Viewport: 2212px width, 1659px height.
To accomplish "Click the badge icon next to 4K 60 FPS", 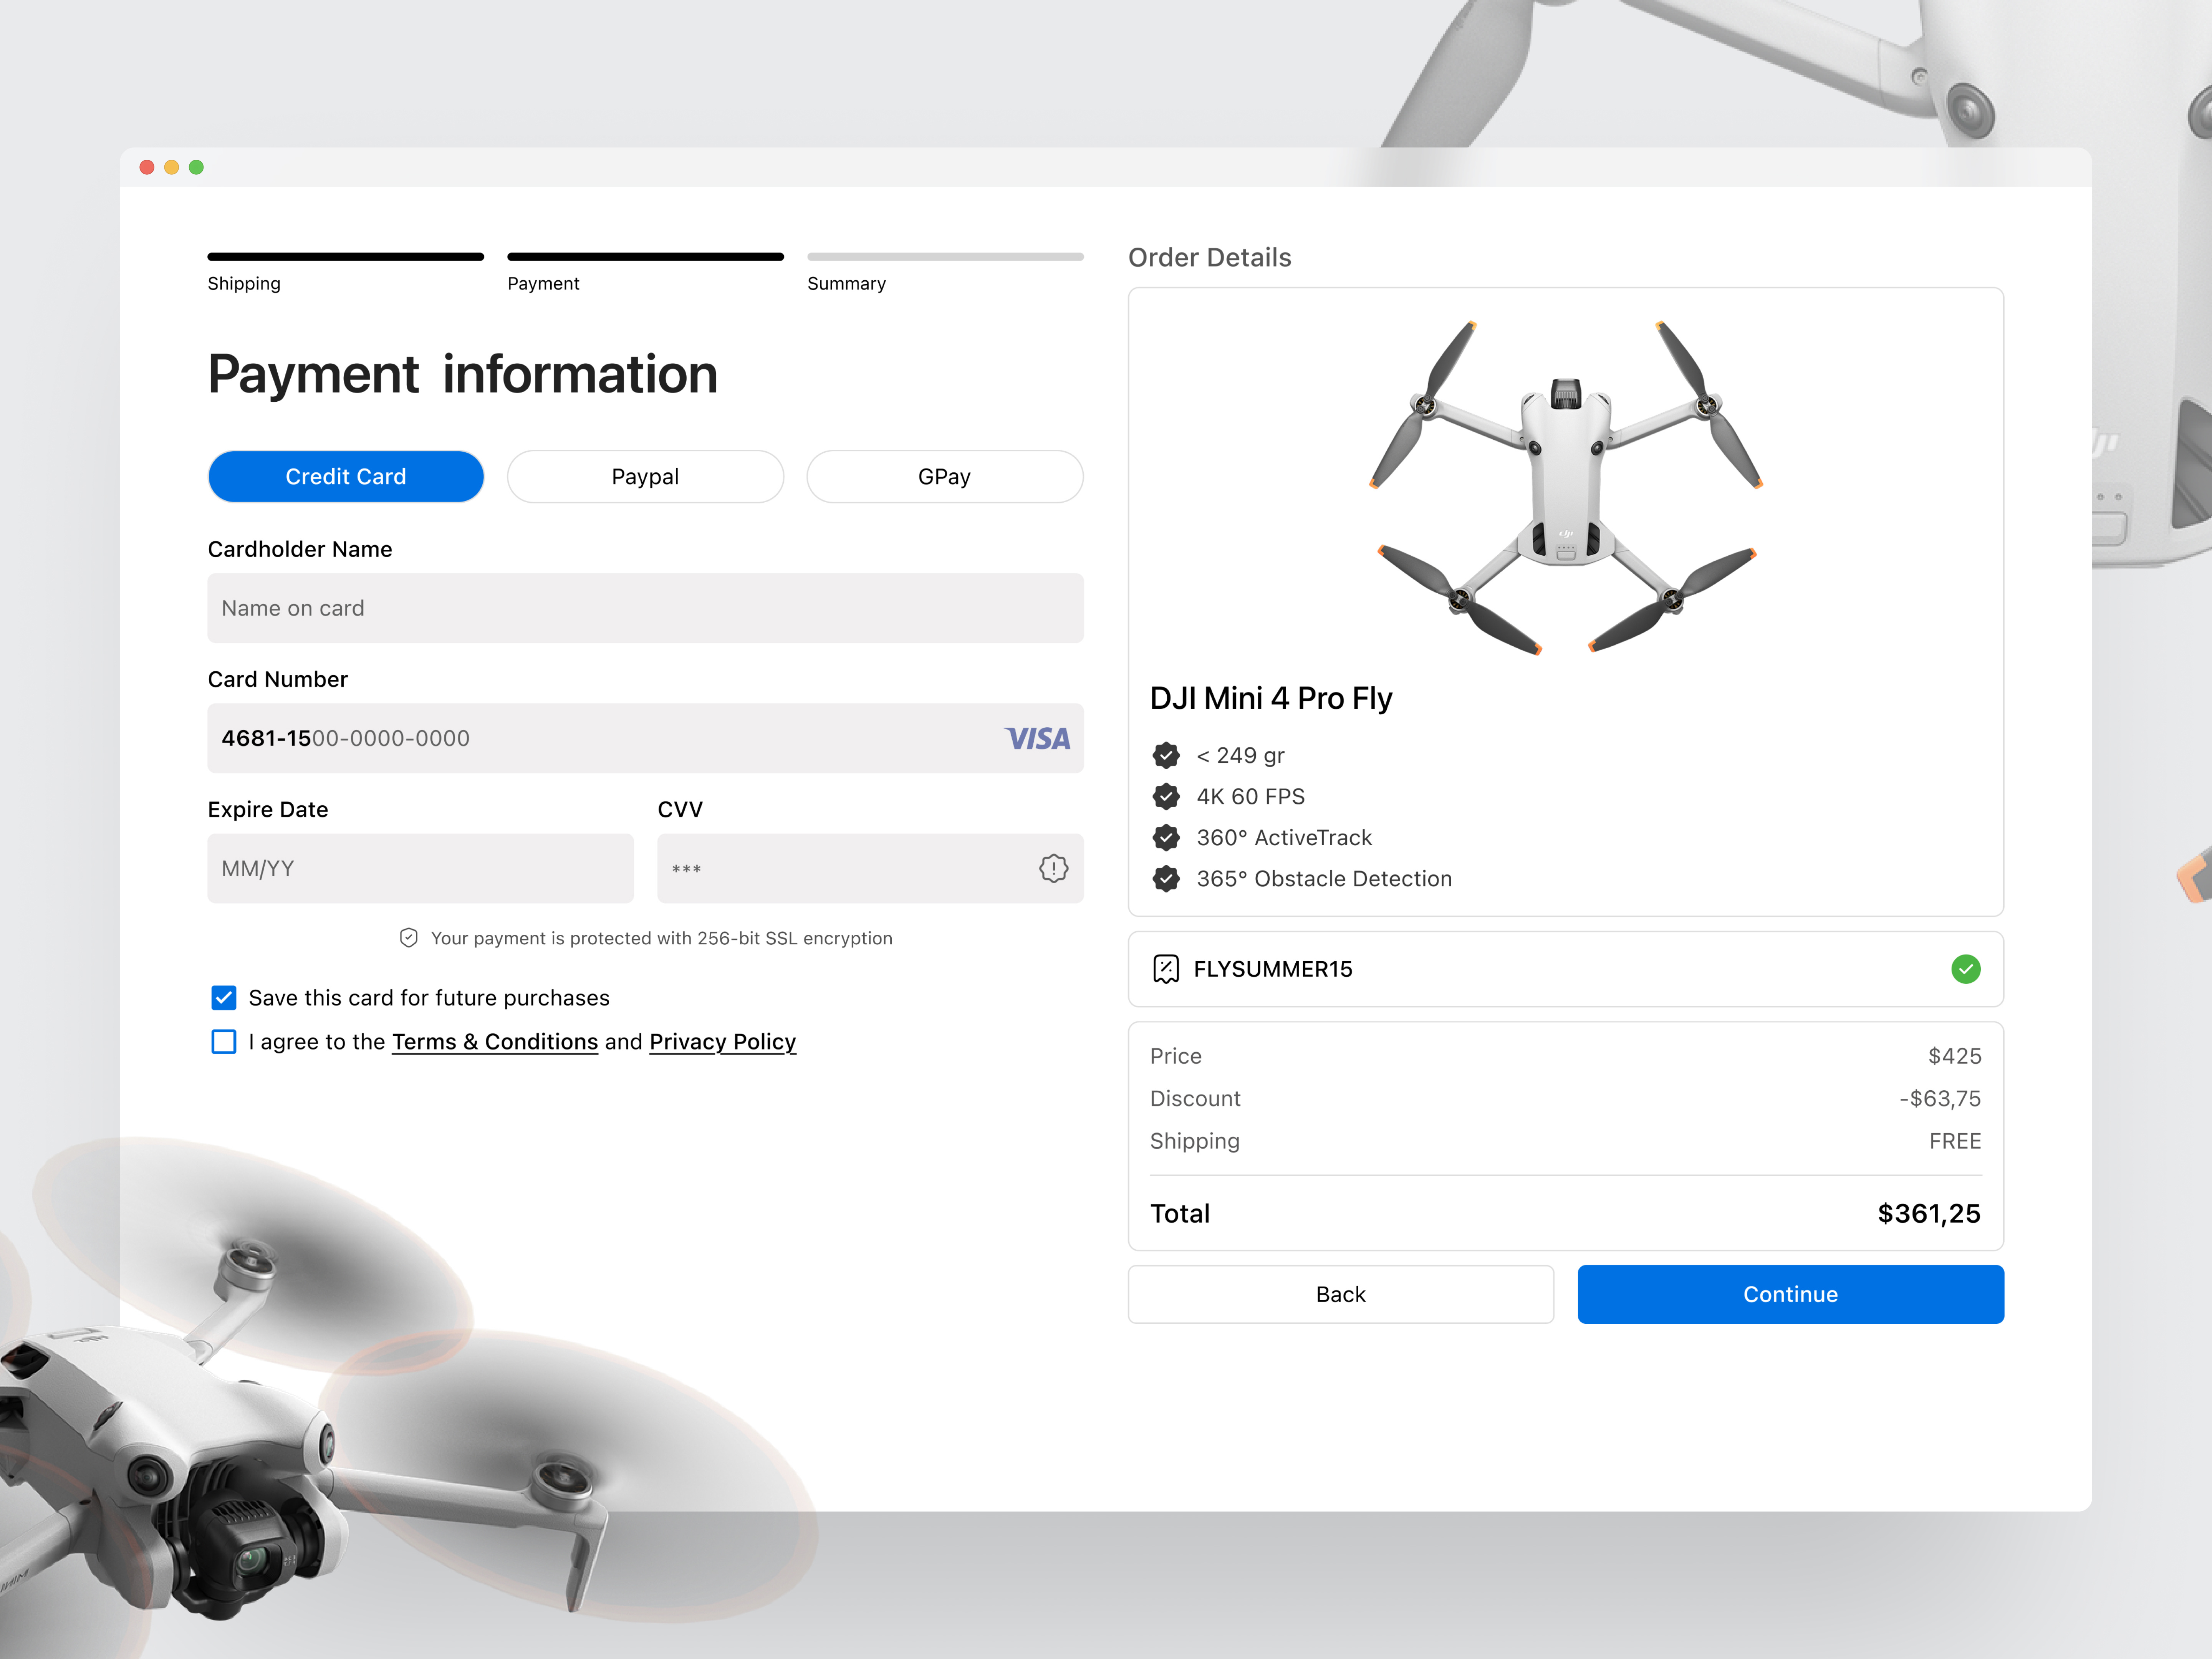I will [1166, 797].
